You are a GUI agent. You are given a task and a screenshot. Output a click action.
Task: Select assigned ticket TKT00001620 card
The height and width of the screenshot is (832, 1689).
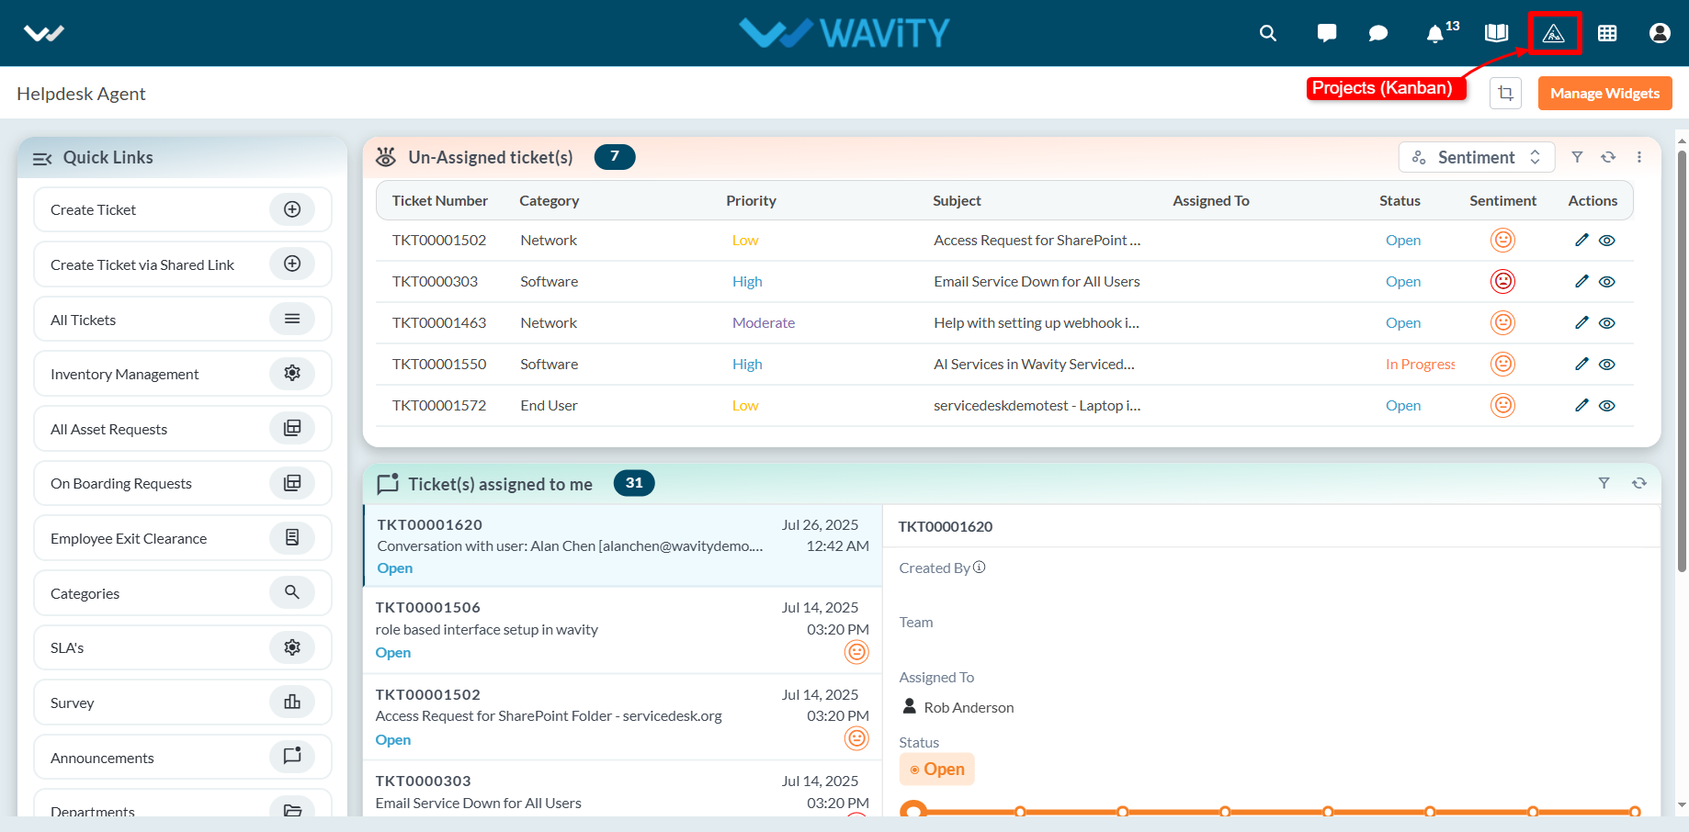pyautogui.click(x=623, y=545)
